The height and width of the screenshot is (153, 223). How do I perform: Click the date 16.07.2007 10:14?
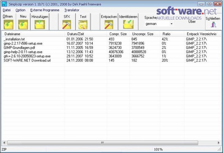[x=80, y=43]
